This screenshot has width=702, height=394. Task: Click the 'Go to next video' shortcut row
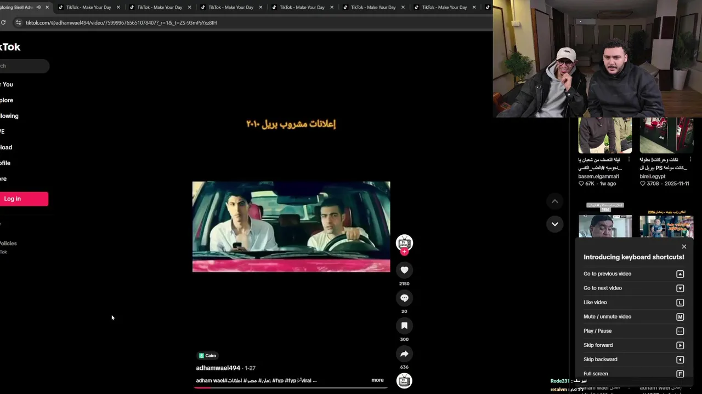click(x=633, y=288)
